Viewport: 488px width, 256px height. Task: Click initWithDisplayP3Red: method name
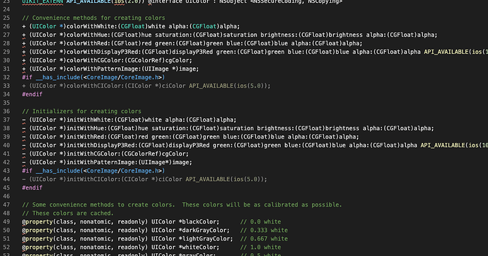click(102, 145)
